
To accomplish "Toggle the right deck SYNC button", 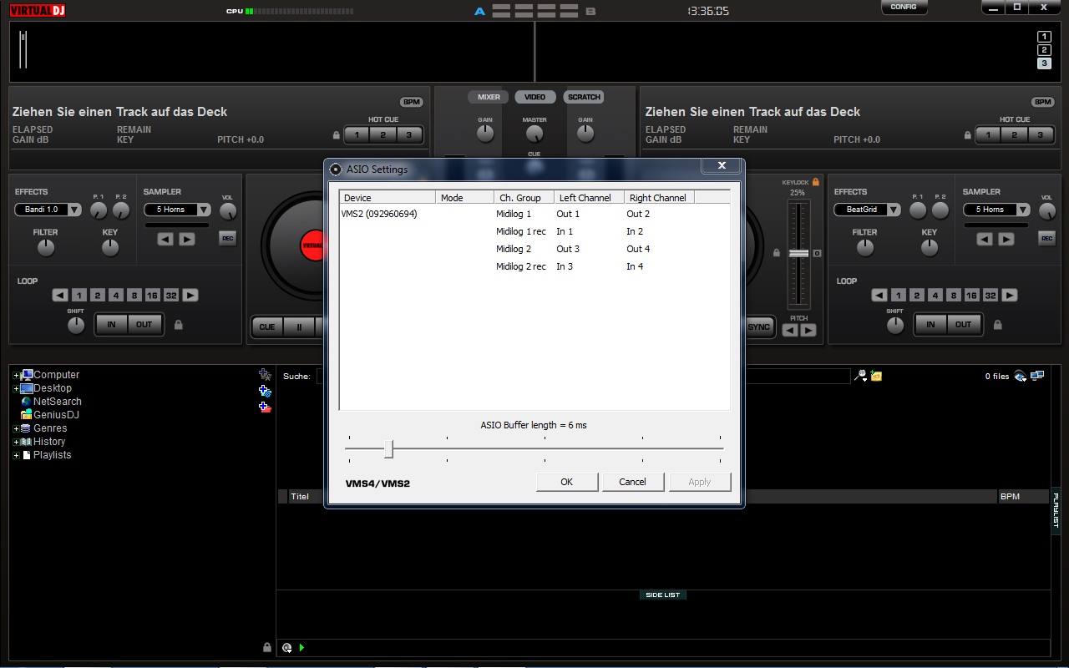I will click(x=758, y=326).
